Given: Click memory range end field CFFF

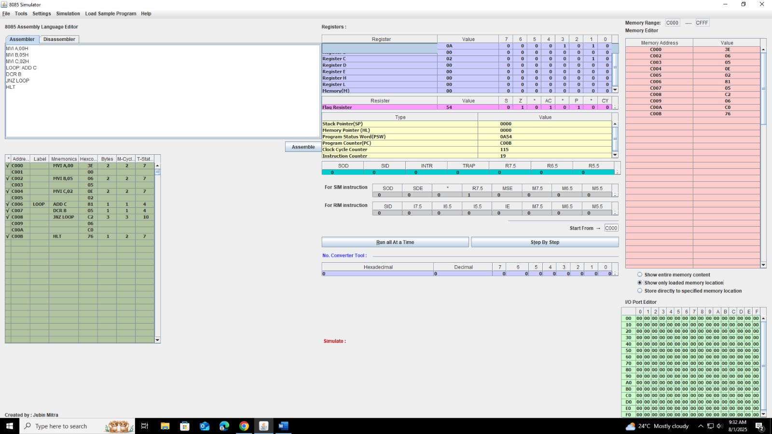Looking at the screenshot, I should [x=702, y=23].
